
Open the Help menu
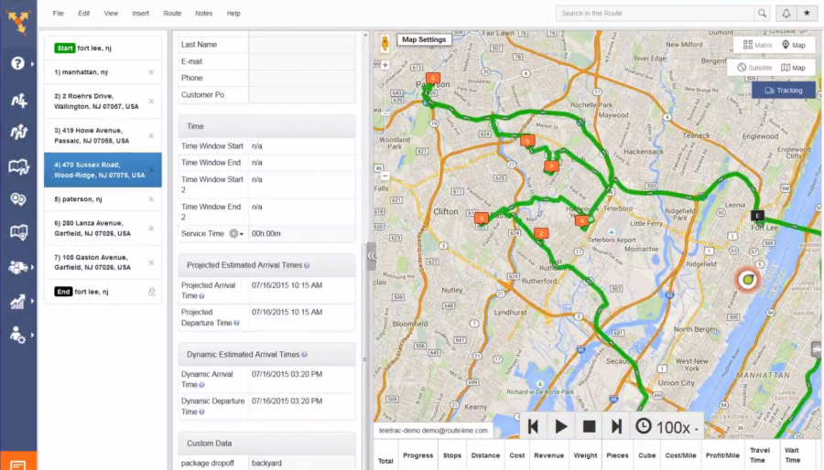coord(233,14)
